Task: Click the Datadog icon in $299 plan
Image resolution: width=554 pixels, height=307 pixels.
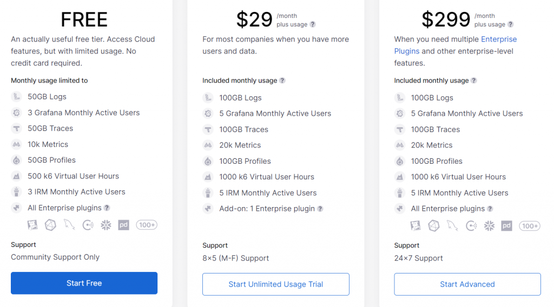Action: click(417, 226)
